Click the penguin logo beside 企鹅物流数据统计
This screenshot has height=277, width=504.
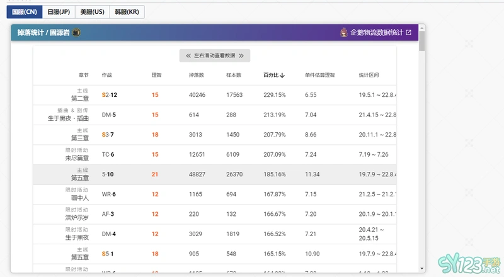[x=343, y=33]
